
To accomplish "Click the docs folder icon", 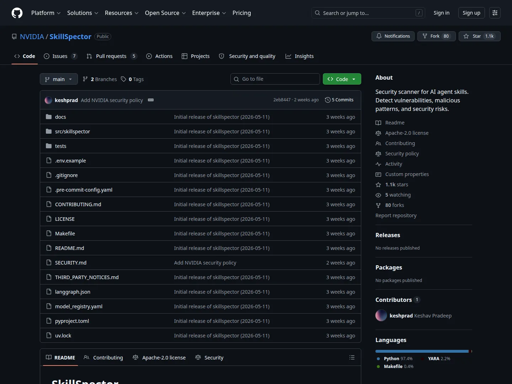I will (49, 117).
